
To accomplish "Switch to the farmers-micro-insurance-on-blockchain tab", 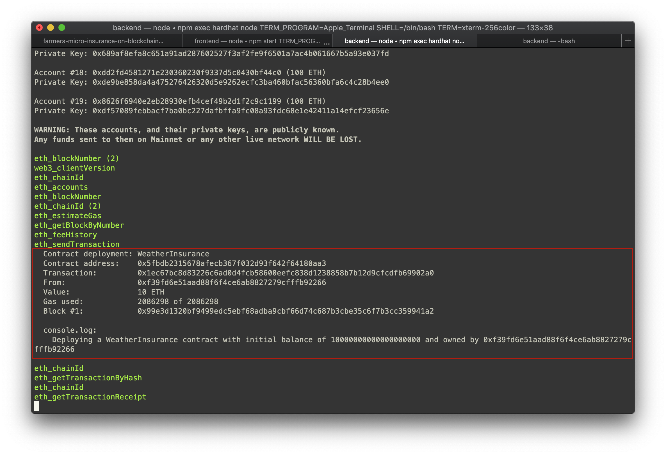I will coord(103,41).
